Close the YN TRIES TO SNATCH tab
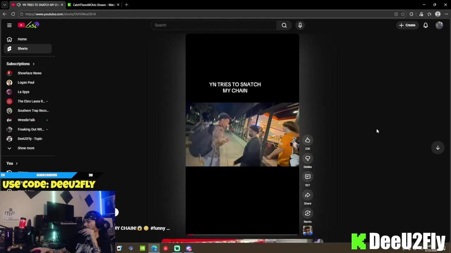The width and height of the screenshot is (451, 253). coord(62,5)
